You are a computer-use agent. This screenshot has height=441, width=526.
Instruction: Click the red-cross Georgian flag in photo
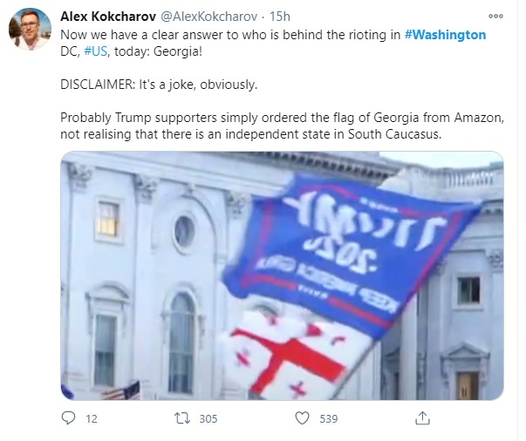[295, 356]
